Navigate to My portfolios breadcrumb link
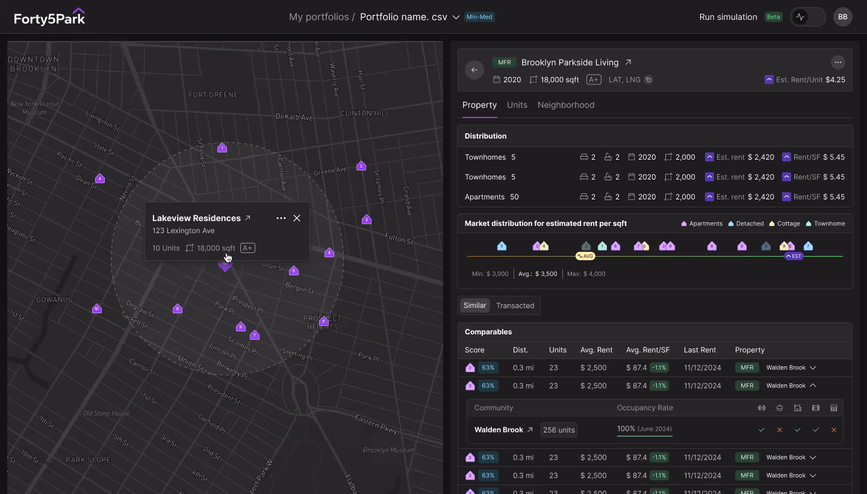Viewport: 867px width, 494px height. 319,17
